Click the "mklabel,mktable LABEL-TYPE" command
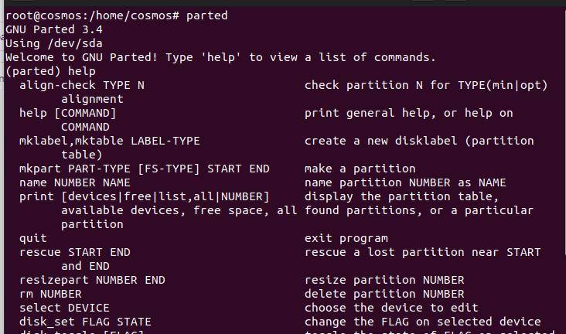The height and width of the screenshot is (334, 566). [x=109, y=141]
